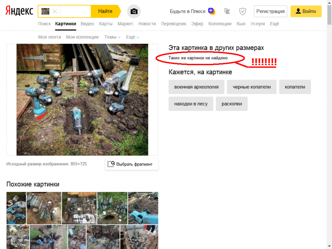
Task: Click the search text input field
Action: click(x=75, y=12)
